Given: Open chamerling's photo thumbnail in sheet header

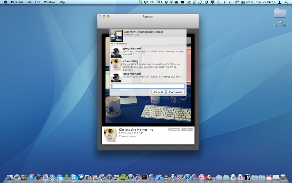Looking at the screenshot, I should [x=116, y=36].
